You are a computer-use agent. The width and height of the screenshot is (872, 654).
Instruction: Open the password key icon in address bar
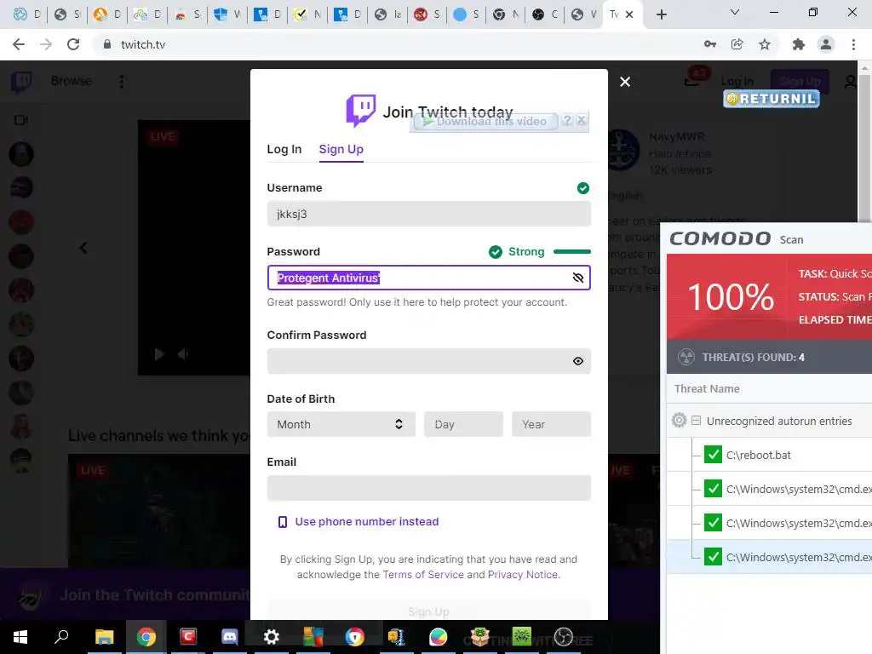pos(710,44)
